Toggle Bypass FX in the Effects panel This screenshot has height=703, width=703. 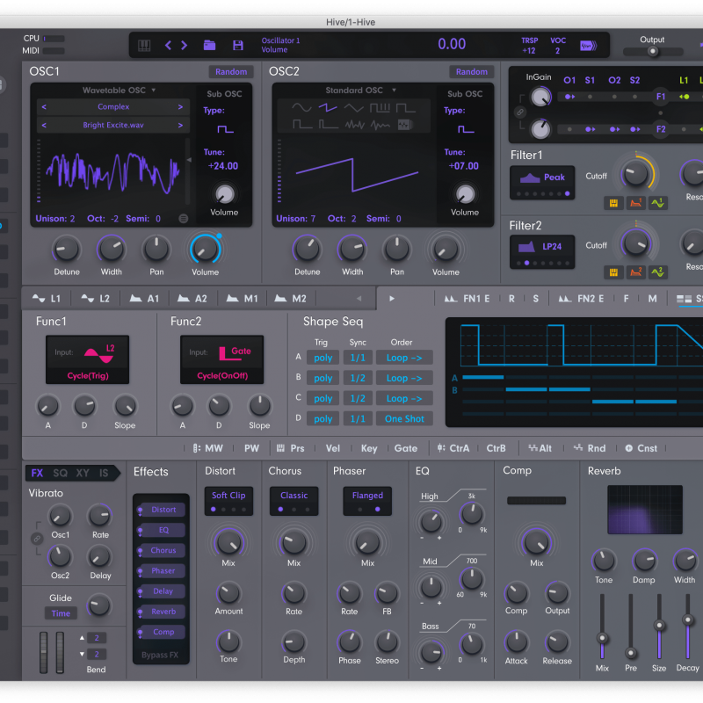coord(162,656)
